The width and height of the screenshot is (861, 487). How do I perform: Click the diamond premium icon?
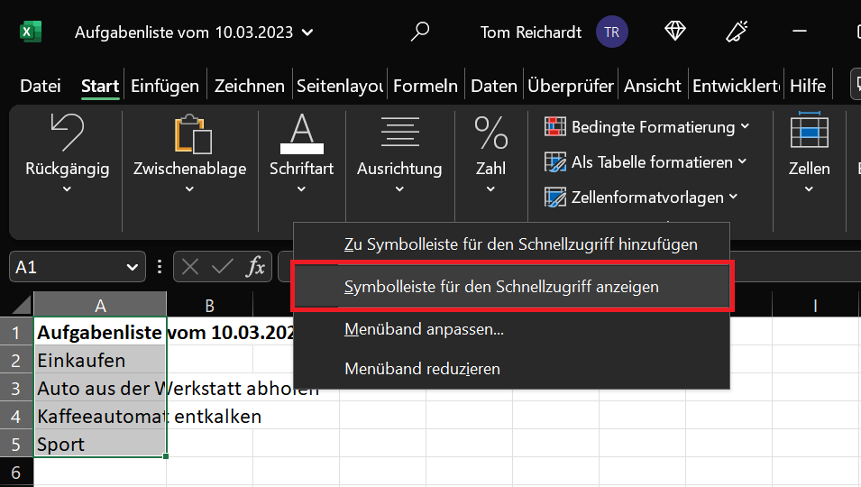tap(675, 32)
